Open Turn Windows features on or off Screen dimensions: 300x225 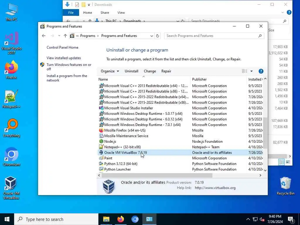69,67
